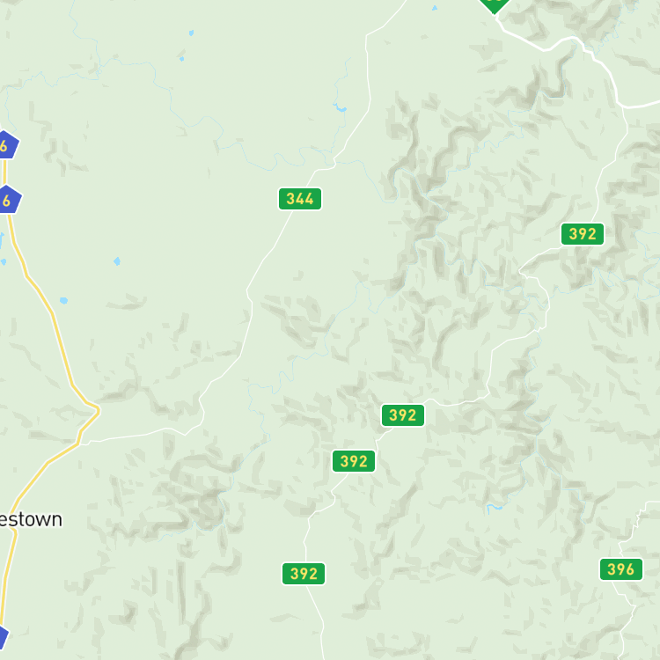
Task: Click the reservoir south of the easternmost 392 shield
Action: click(x=495, y=507)
